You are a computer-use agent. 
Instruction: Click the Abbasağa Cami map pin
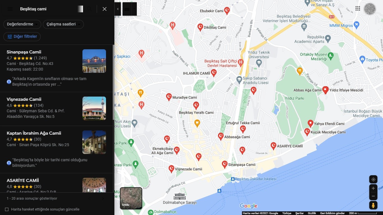tap(221, 136)
